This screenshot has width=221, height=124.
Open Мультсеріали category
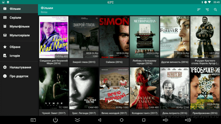(19, 35)
